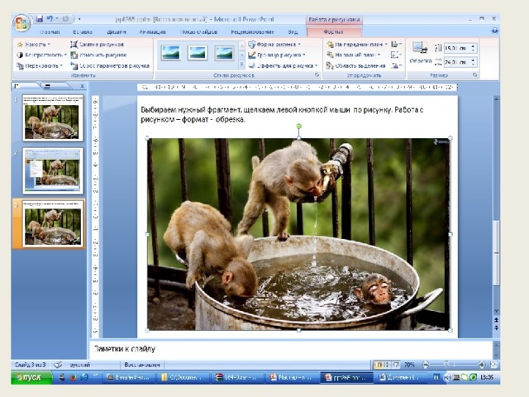Open the Дизайн ribbon tab
The image size is (529, 397).
point(117,31)
